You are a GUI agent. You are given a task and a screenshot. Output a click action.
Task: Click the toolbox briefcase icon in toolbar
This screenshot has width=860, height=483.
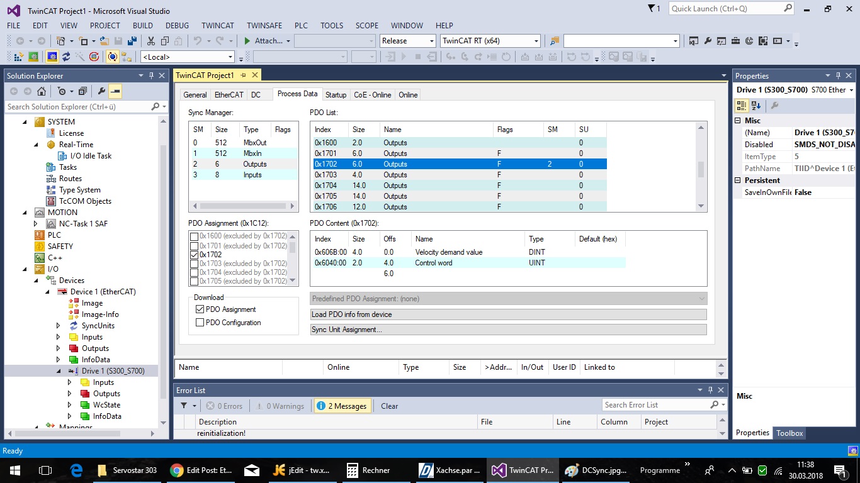(735, 41)
